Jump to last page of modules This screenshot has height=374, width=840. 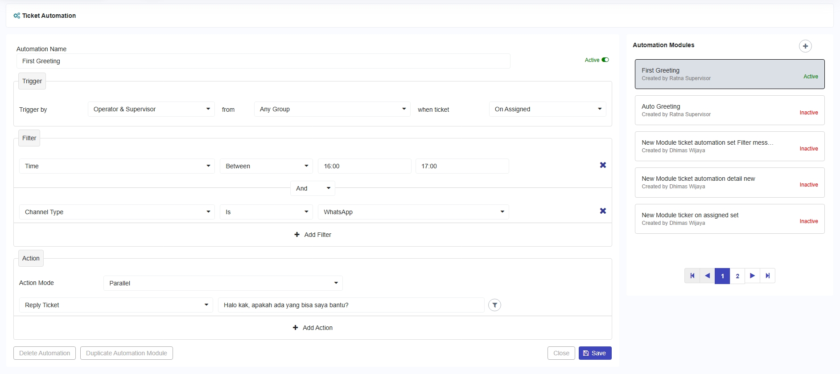pos(767,276)
